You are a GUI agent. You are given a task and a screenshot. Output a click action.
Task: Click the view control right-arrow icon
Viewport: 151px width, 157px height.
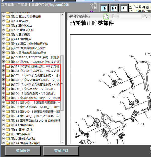(104, 8)
